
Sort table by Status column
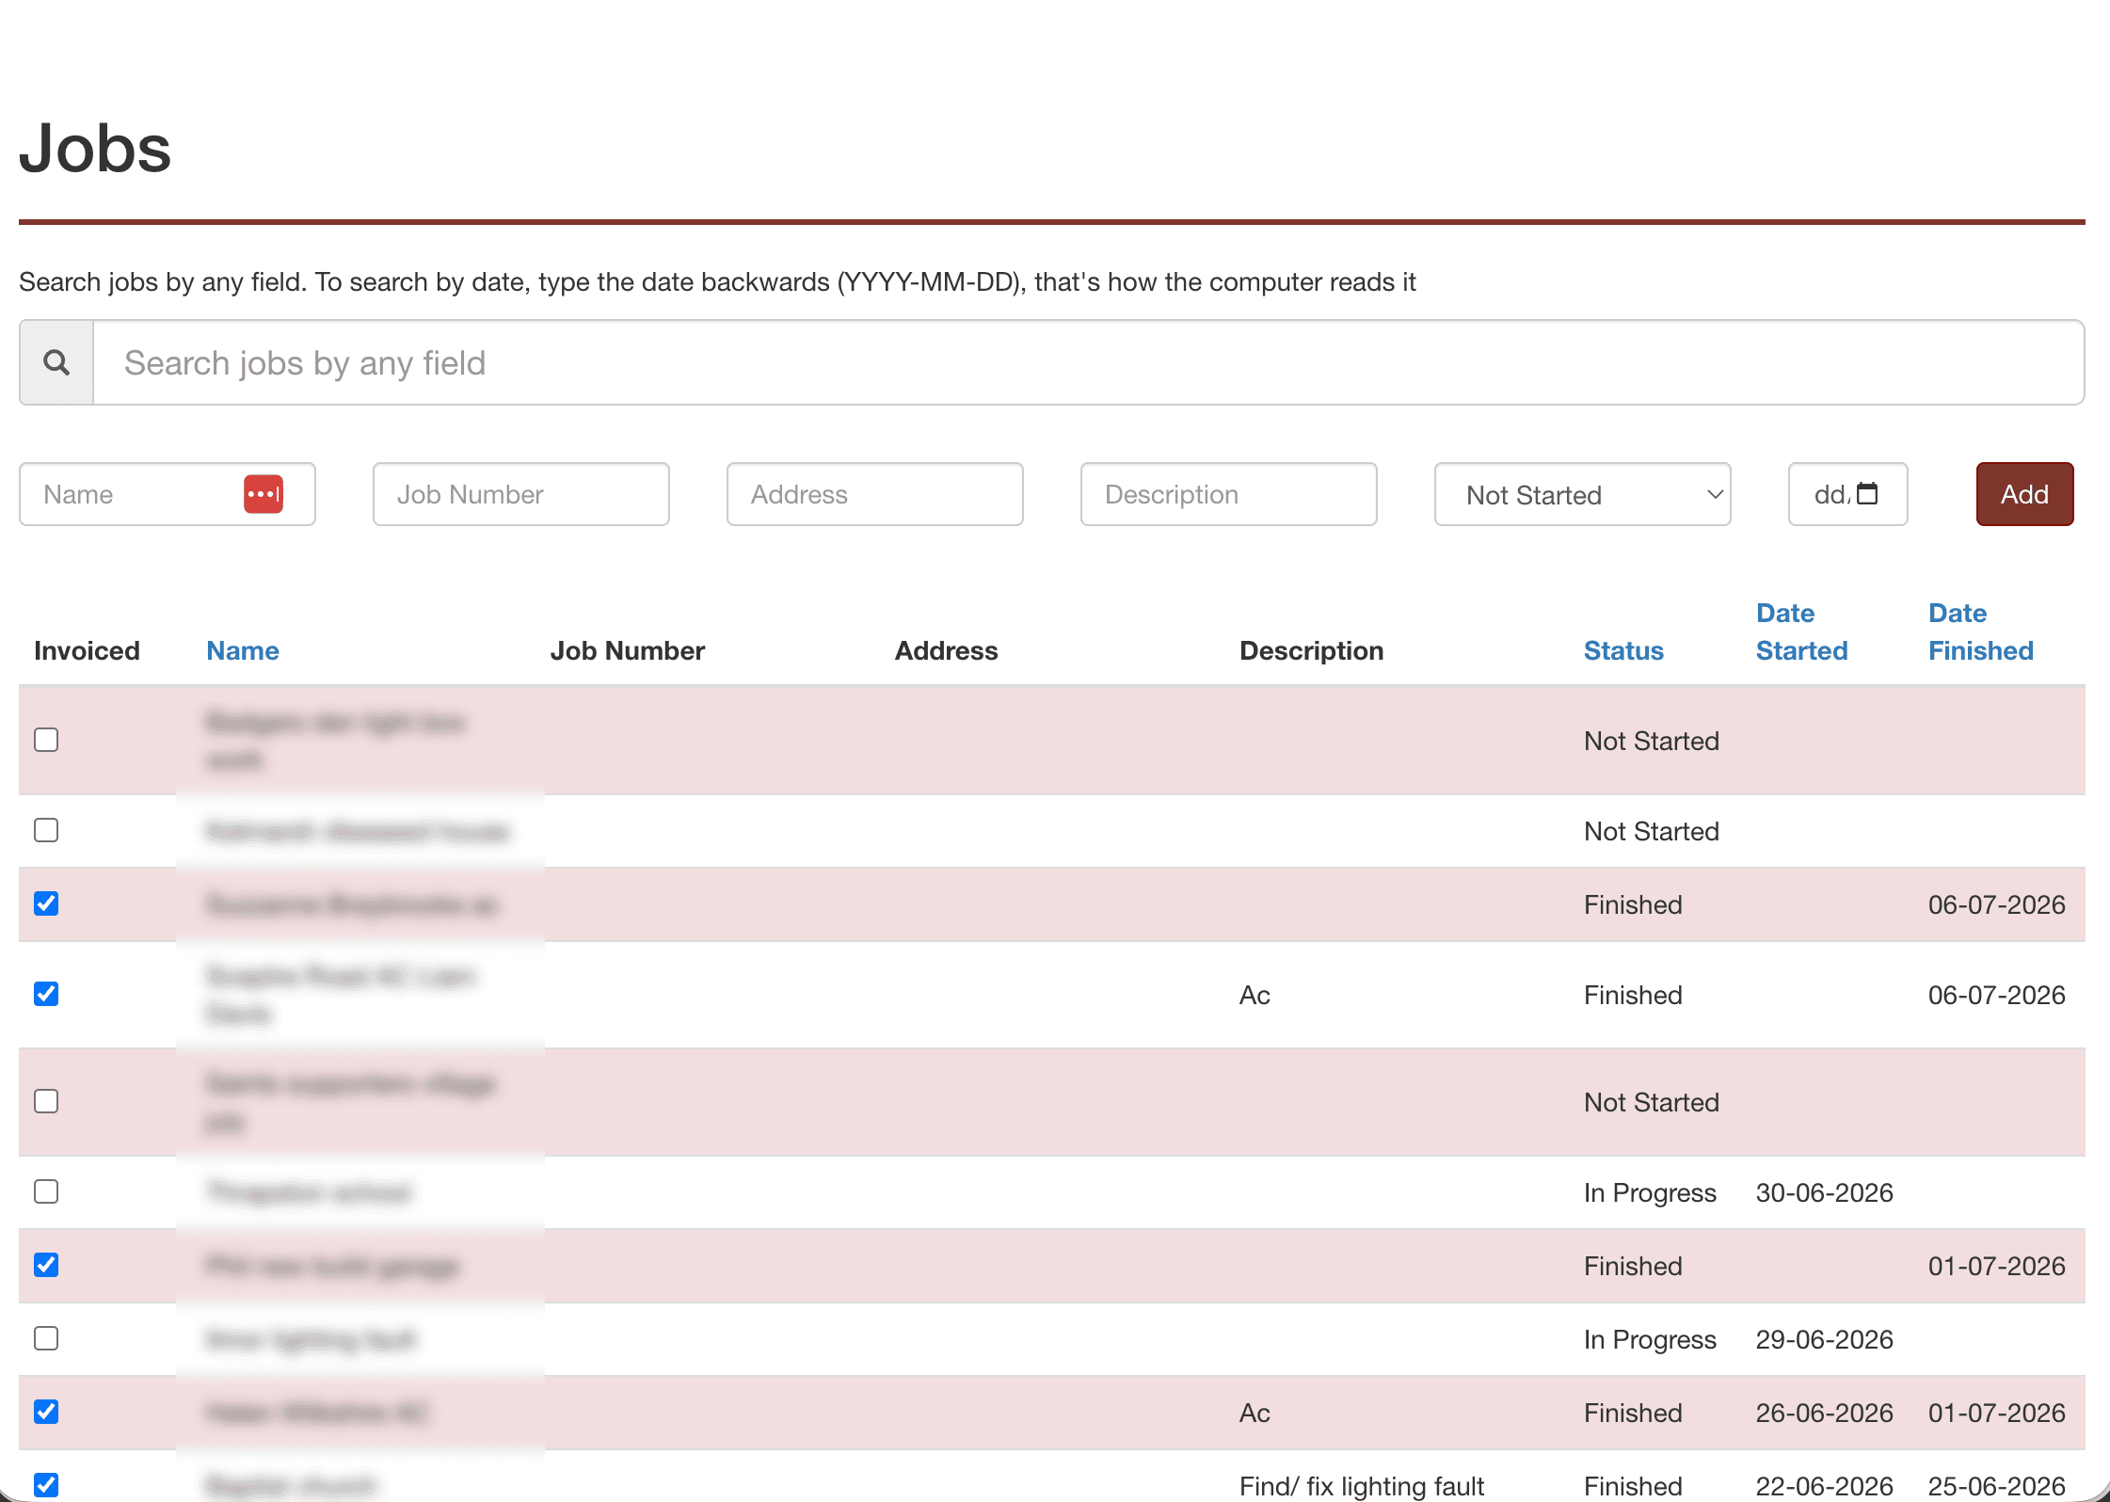click(1623, 650)
